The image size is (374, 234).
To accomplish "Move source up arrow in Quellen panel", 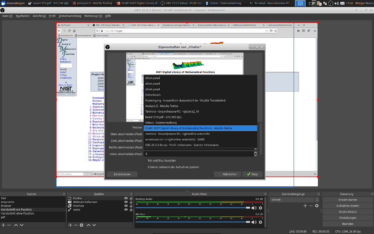I will [x=89, y=225].
